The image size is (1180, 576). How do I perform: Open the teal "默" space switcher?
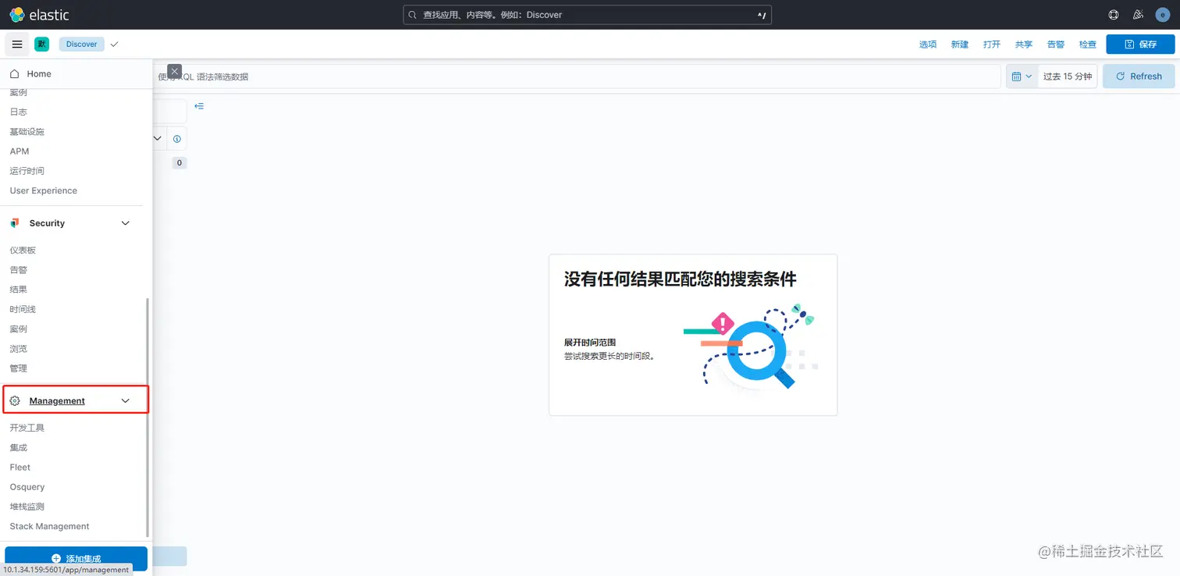point(42,44)
